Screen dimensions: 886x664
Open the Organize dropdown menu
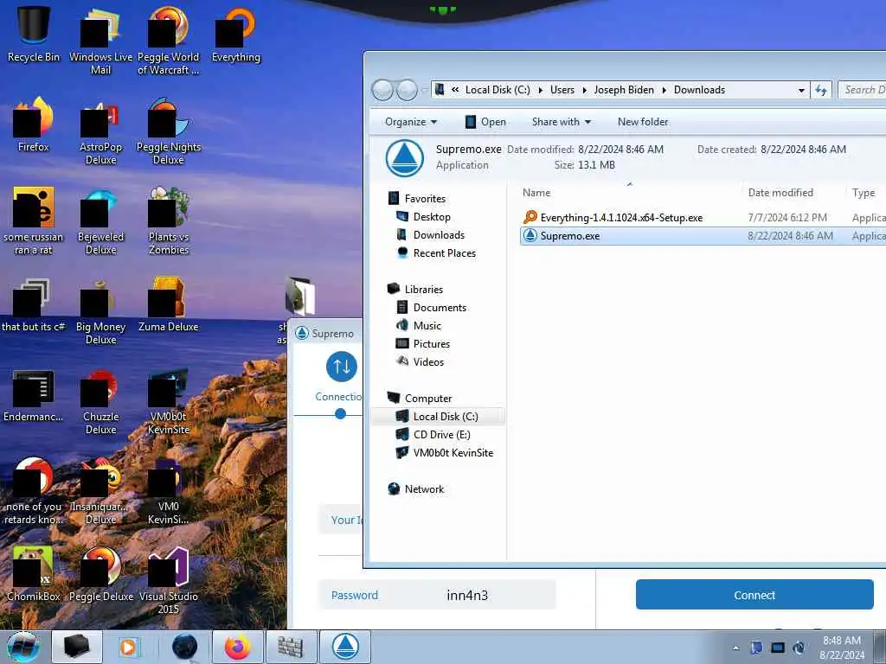tap(411, 121)
